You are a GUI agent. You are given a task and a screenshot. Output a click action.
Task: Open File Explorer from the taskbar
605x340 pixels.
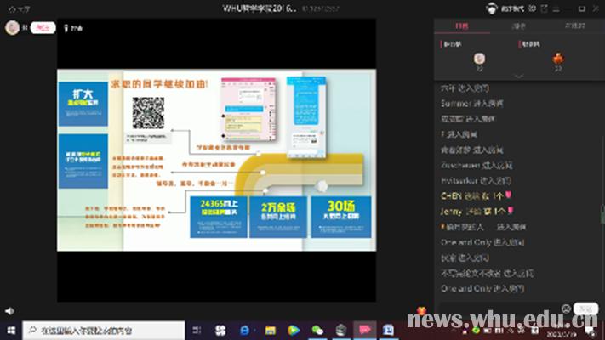tap(269, 330)
